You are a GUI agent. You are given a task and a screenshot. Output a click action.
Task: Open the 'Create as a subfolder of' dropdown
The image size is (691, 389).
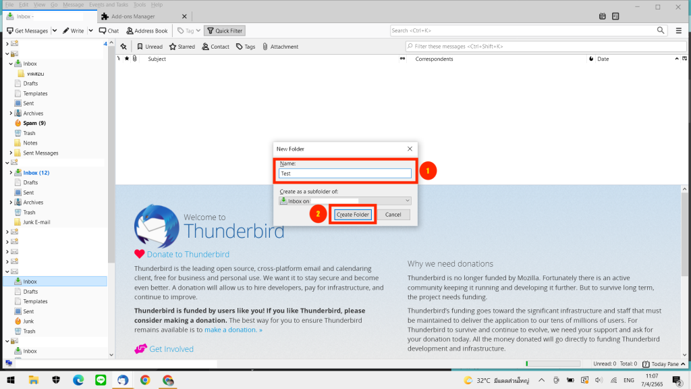click(x=345, y=201)
